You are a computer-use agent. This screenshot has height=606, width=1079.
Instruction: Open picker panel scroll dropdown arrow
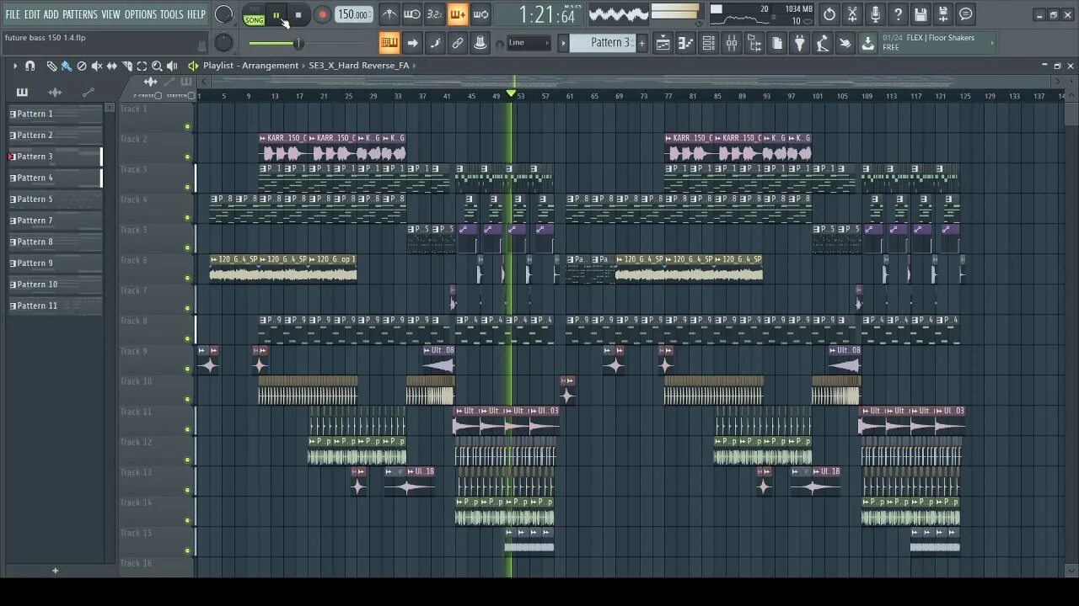109,108
